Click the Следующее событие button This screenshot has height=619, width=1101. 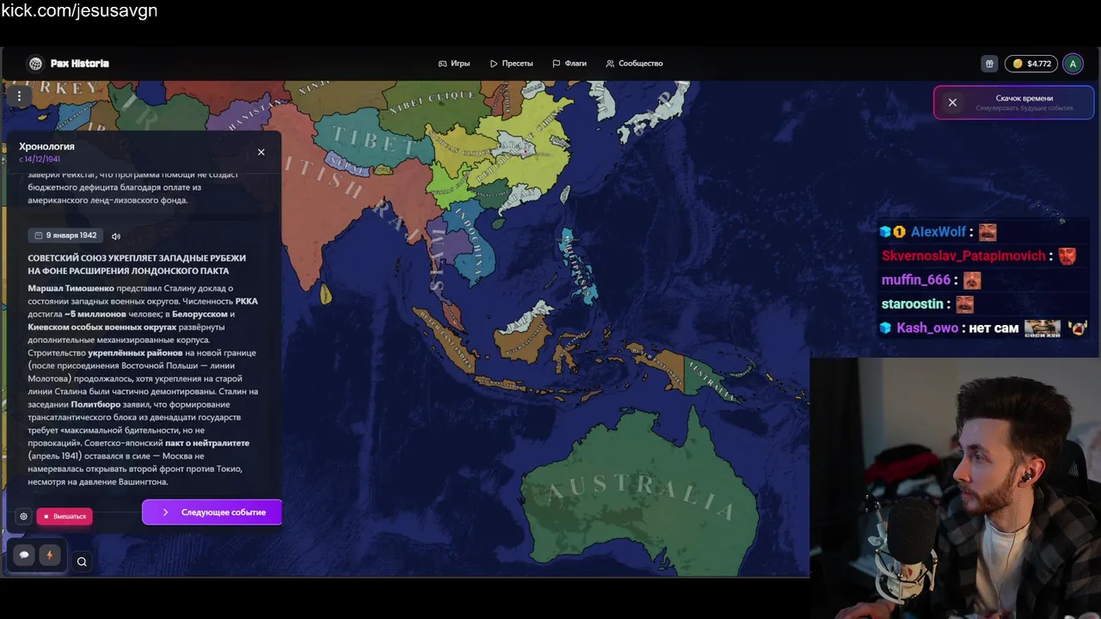(x=212, y=512)
